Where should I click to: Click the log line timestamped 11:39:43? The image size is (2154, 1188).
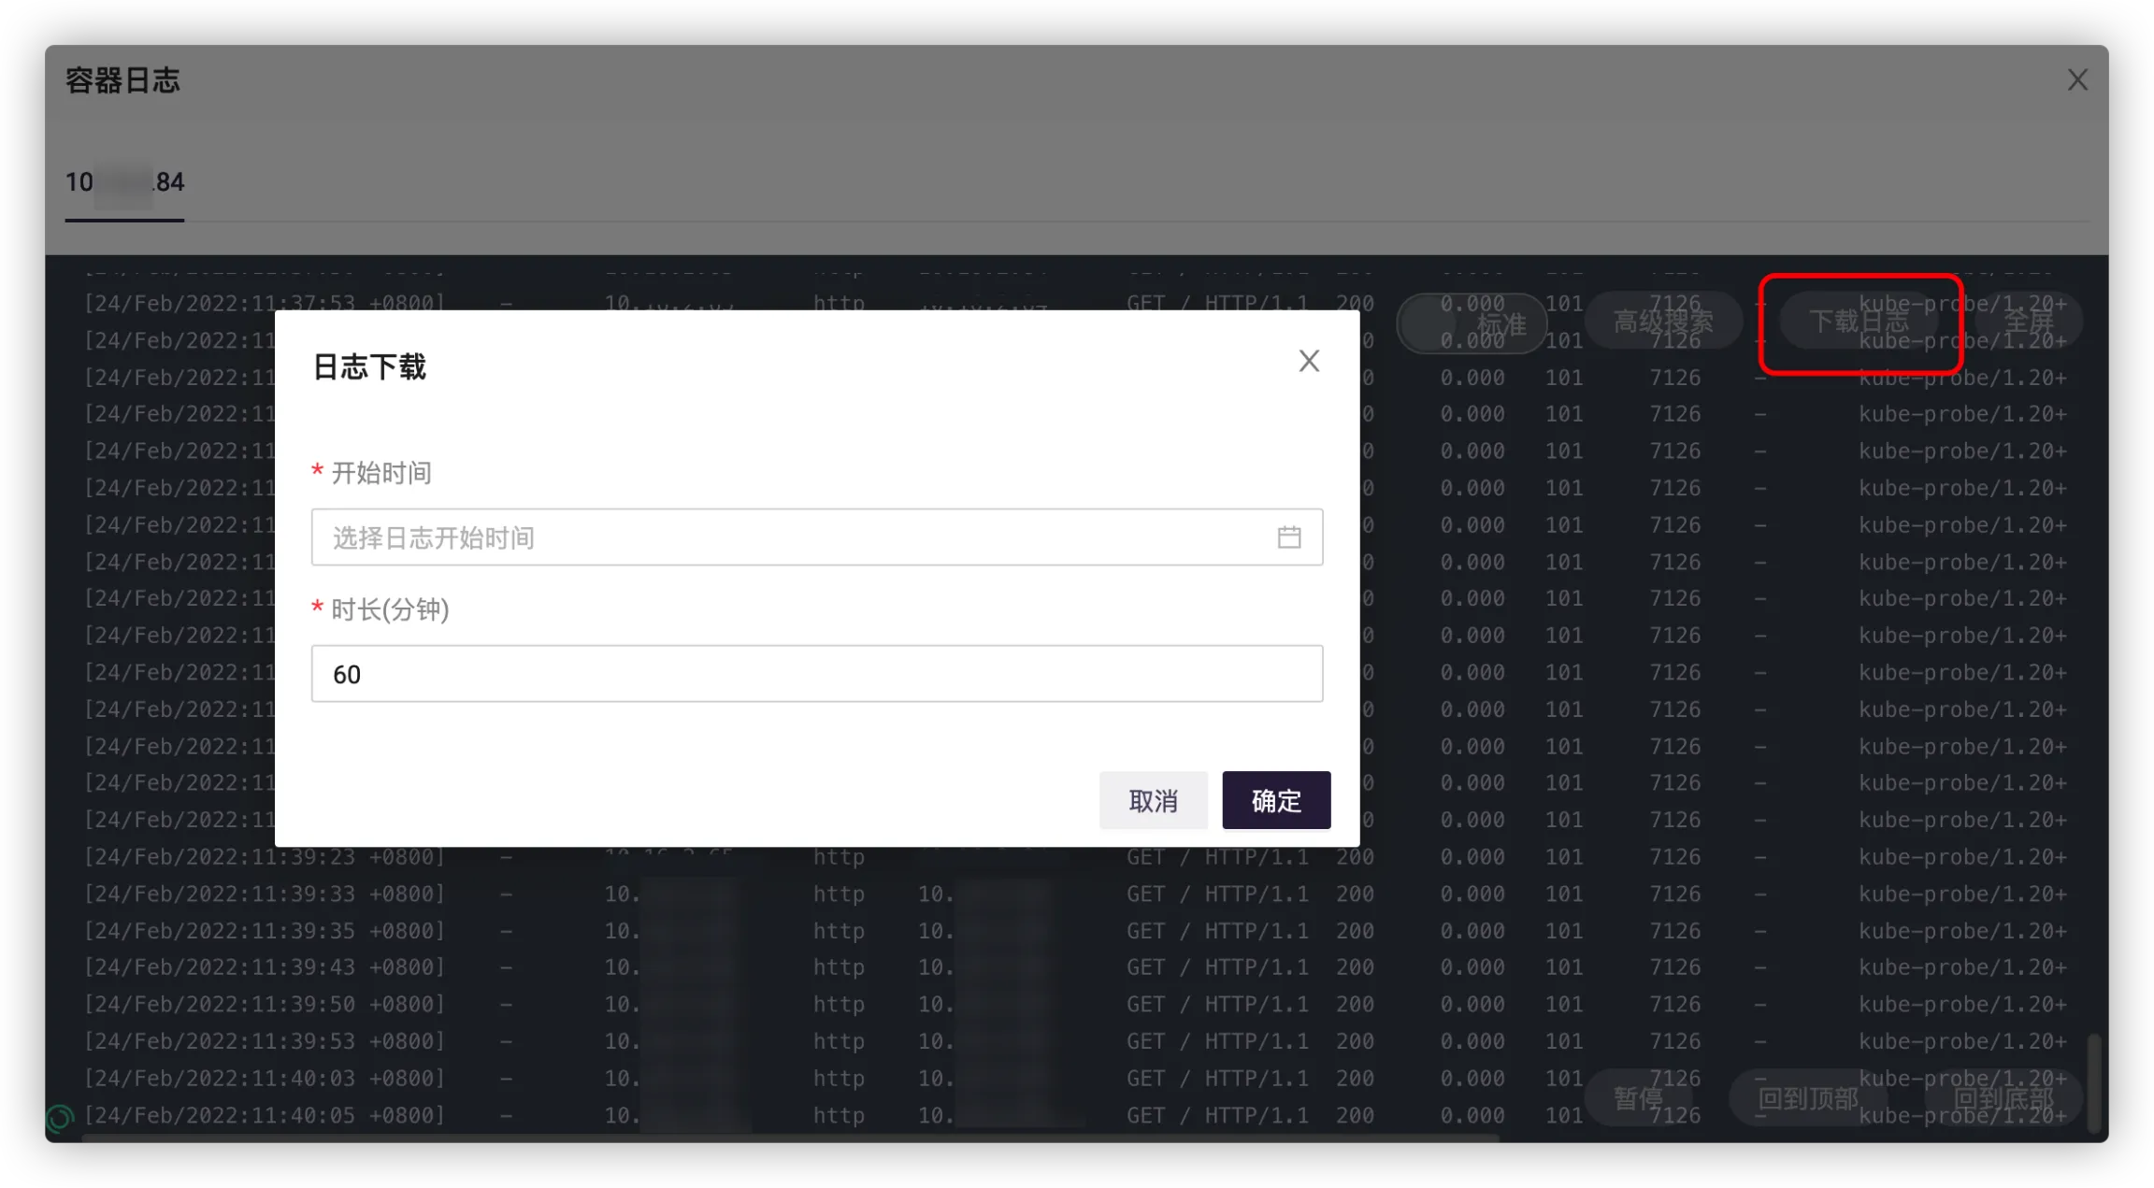[x=265, y=967]
